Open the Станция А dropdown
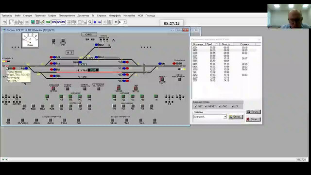311x175 pixels. [225, 117]
